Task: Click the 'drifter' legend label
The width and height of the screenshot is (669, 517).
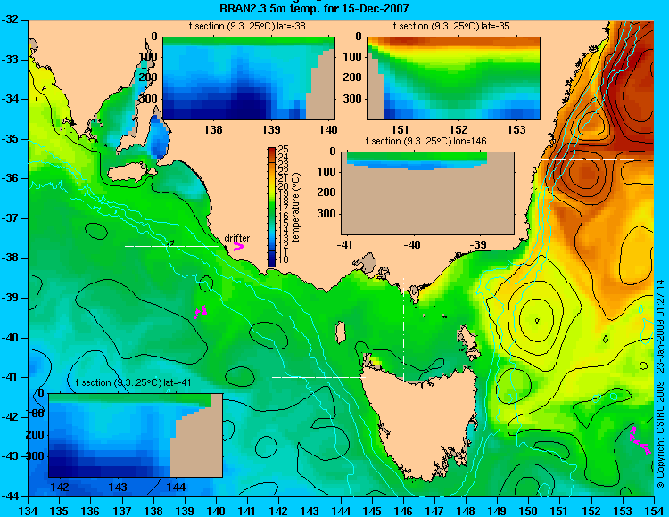Action: pyautogui.click(x=236, y=238)
